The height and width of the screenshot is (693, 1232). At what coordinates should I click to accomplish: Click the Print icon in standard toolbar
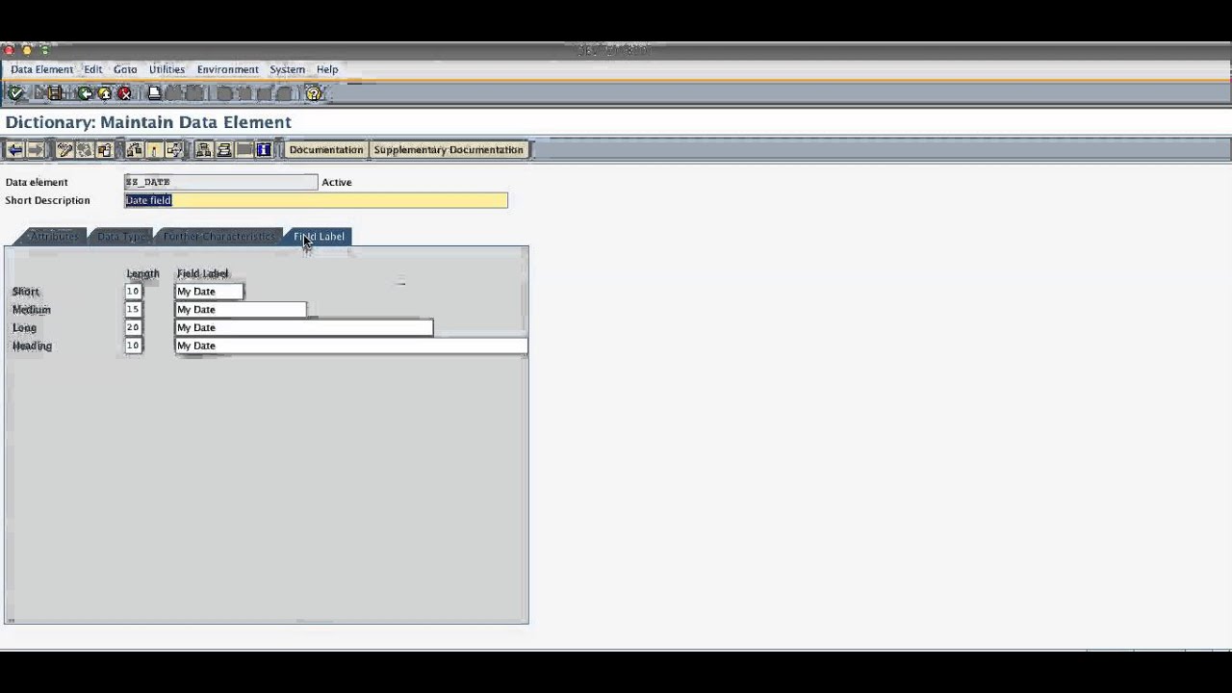pyautogui.click(x=154, y=93)
